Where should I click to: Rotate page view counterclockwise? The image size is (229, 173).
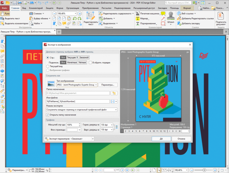tap(75, 19)
